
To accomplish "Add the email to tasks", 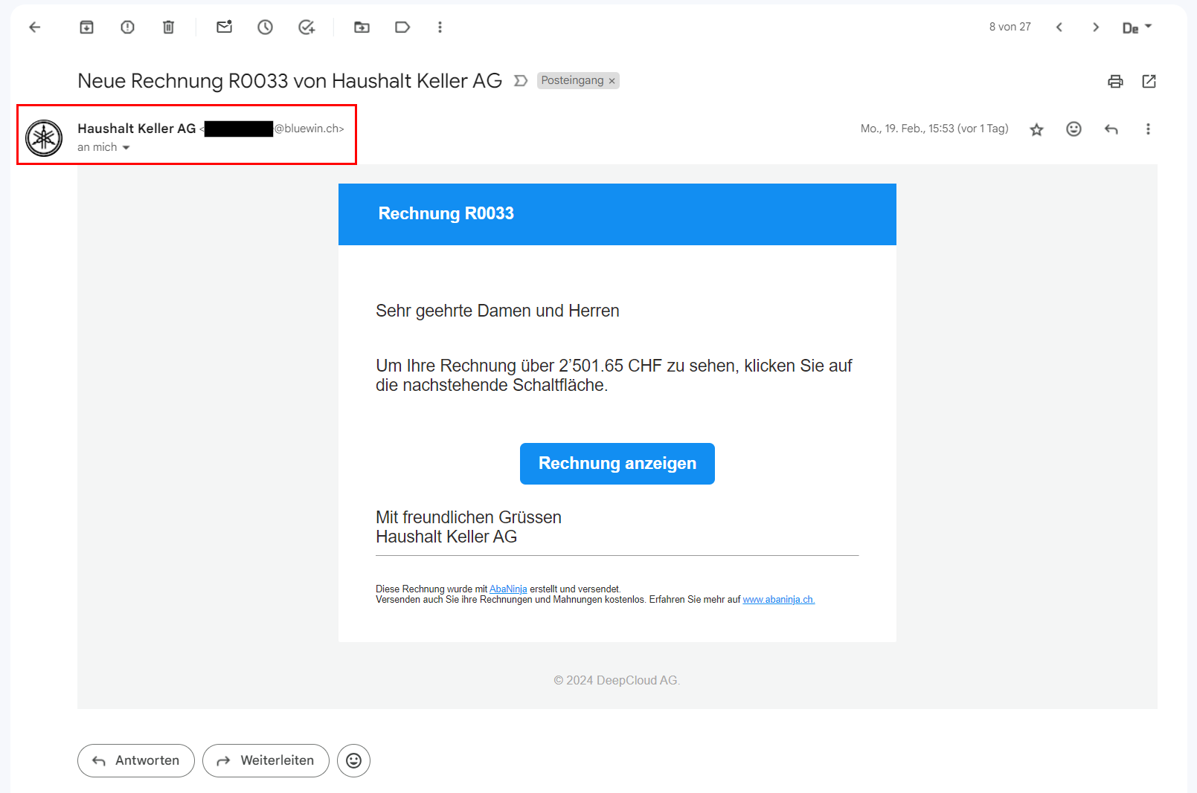I will click(x=306, y=27).
